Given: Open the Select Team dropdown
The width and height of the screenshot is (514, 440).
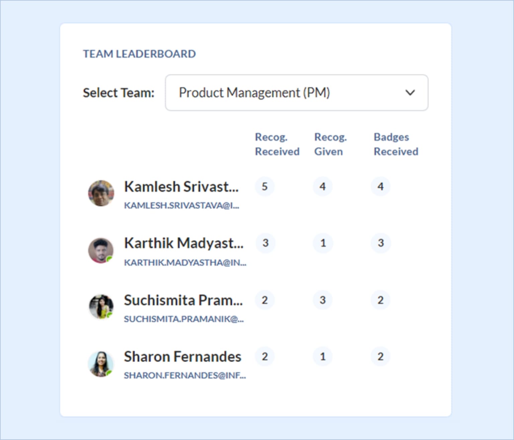Looking at the screenshot, I should tap(296, 93).
